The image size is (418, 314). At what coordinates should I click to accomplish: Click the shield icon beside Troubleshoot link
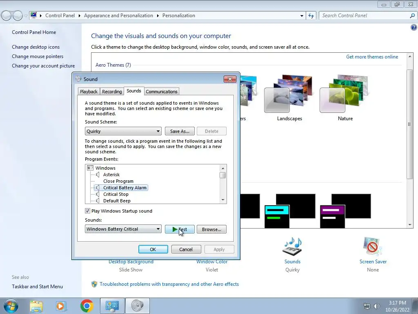(x=94, y=284)
